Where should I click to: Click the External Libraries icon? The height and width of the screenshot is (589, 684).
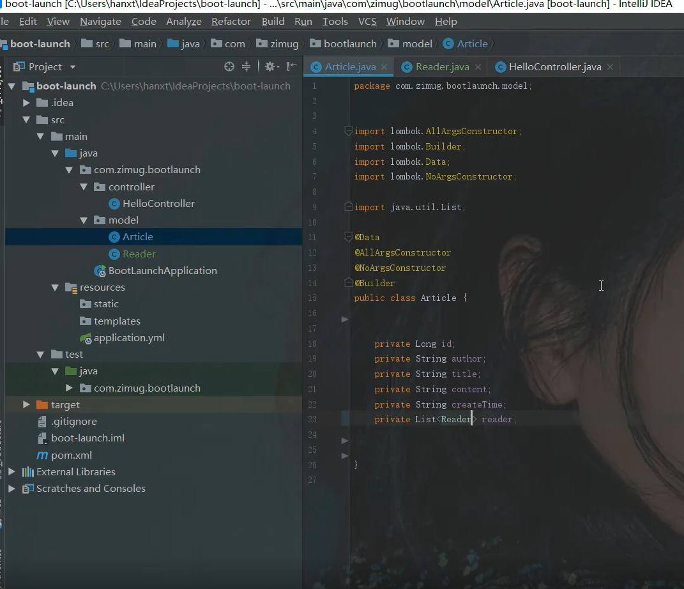point(28,471)
